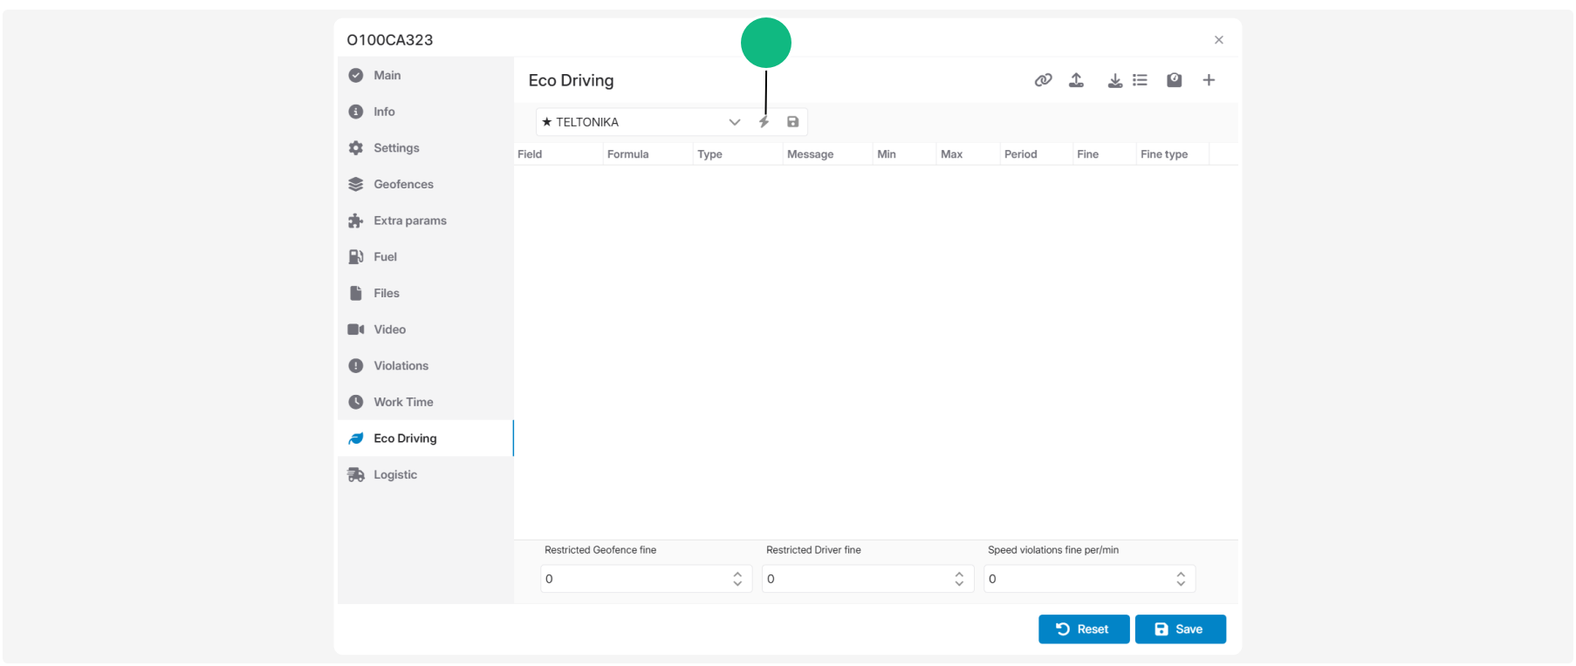This screenshot has width=1576, height=666.
Task: Adjust Restricted Driver fine using stepper arrows
Action: [959, 579]
